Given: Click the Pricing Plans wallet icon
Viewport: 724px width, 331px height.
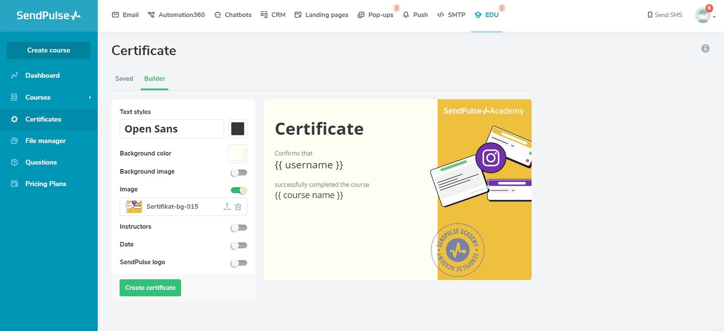Looking at the screenshot, I should [x=15, y=184].
